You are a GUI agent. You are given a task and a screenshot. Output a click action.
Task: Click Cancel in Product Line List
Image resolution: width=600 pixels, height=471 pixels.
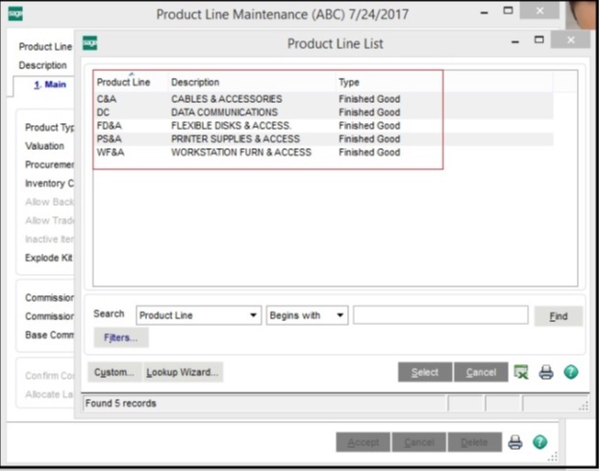point(481,372)
